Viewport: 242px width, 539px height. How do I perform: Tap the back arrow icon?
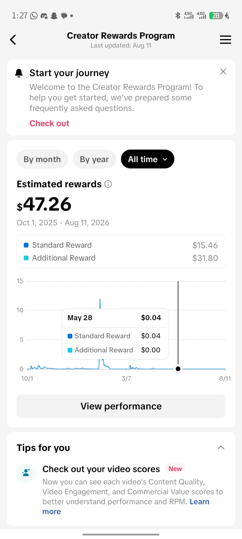13,40
